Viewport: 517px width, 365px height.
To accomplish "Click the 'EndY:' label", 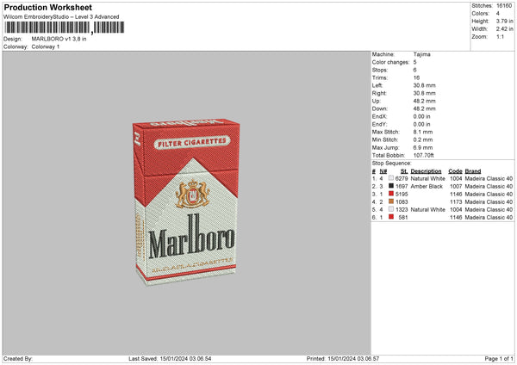I will [x=379, y=124].
